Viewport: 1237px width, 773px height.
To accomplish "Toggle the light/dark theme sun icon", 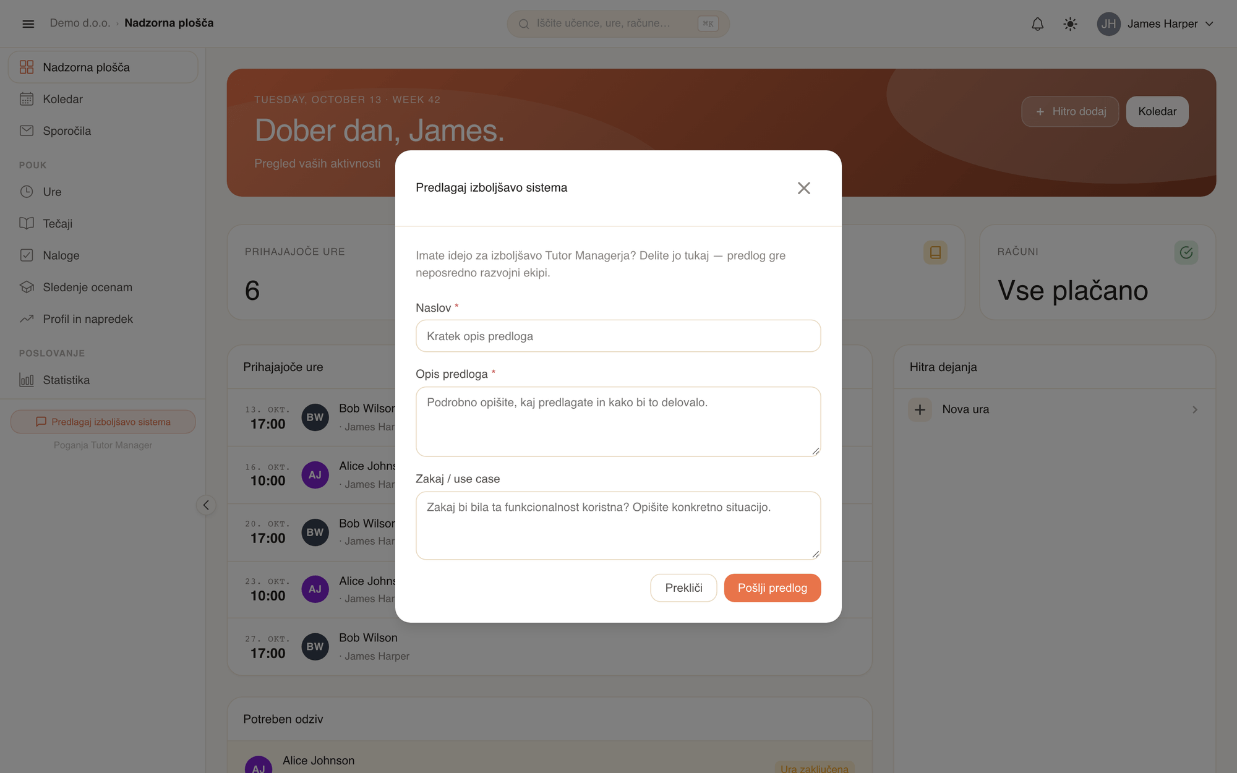I will click(x=1070, y=23).
